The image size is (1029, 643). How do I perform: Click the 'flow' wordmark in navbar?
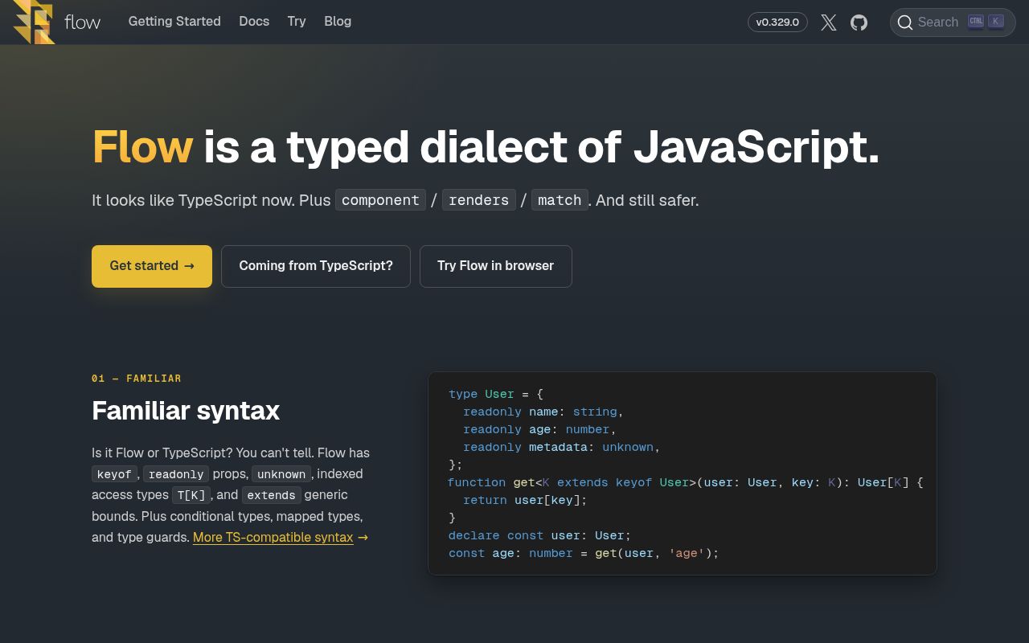[x=83, y=22]
